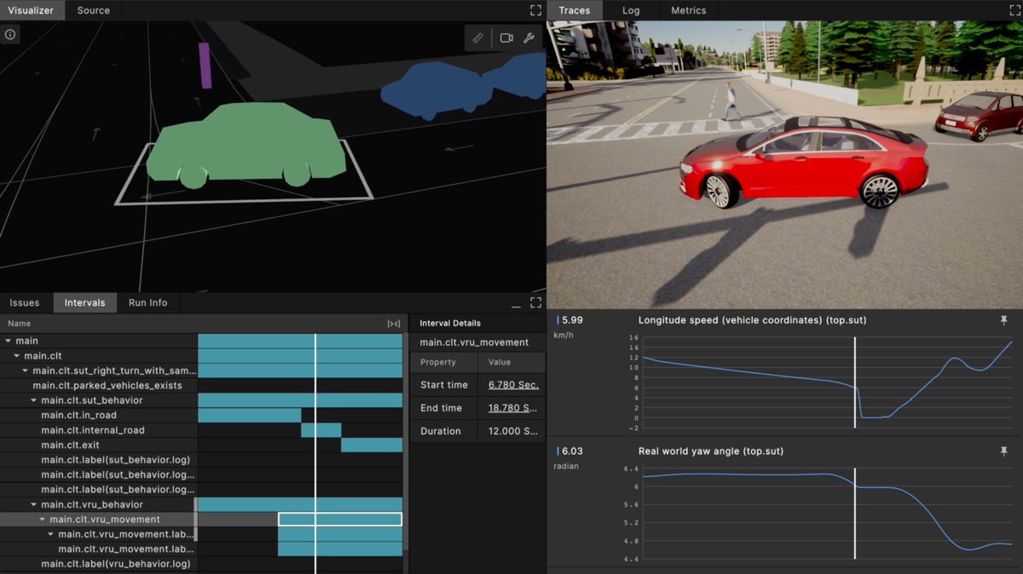
Task: Minimize the Intervals panel
Action: click(516, 303)
